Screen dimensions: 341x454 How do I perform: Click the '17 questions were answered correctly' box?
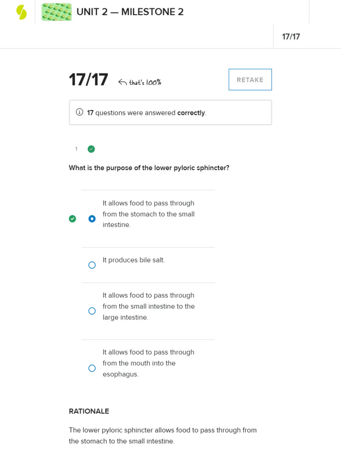[x=170, y=113]
